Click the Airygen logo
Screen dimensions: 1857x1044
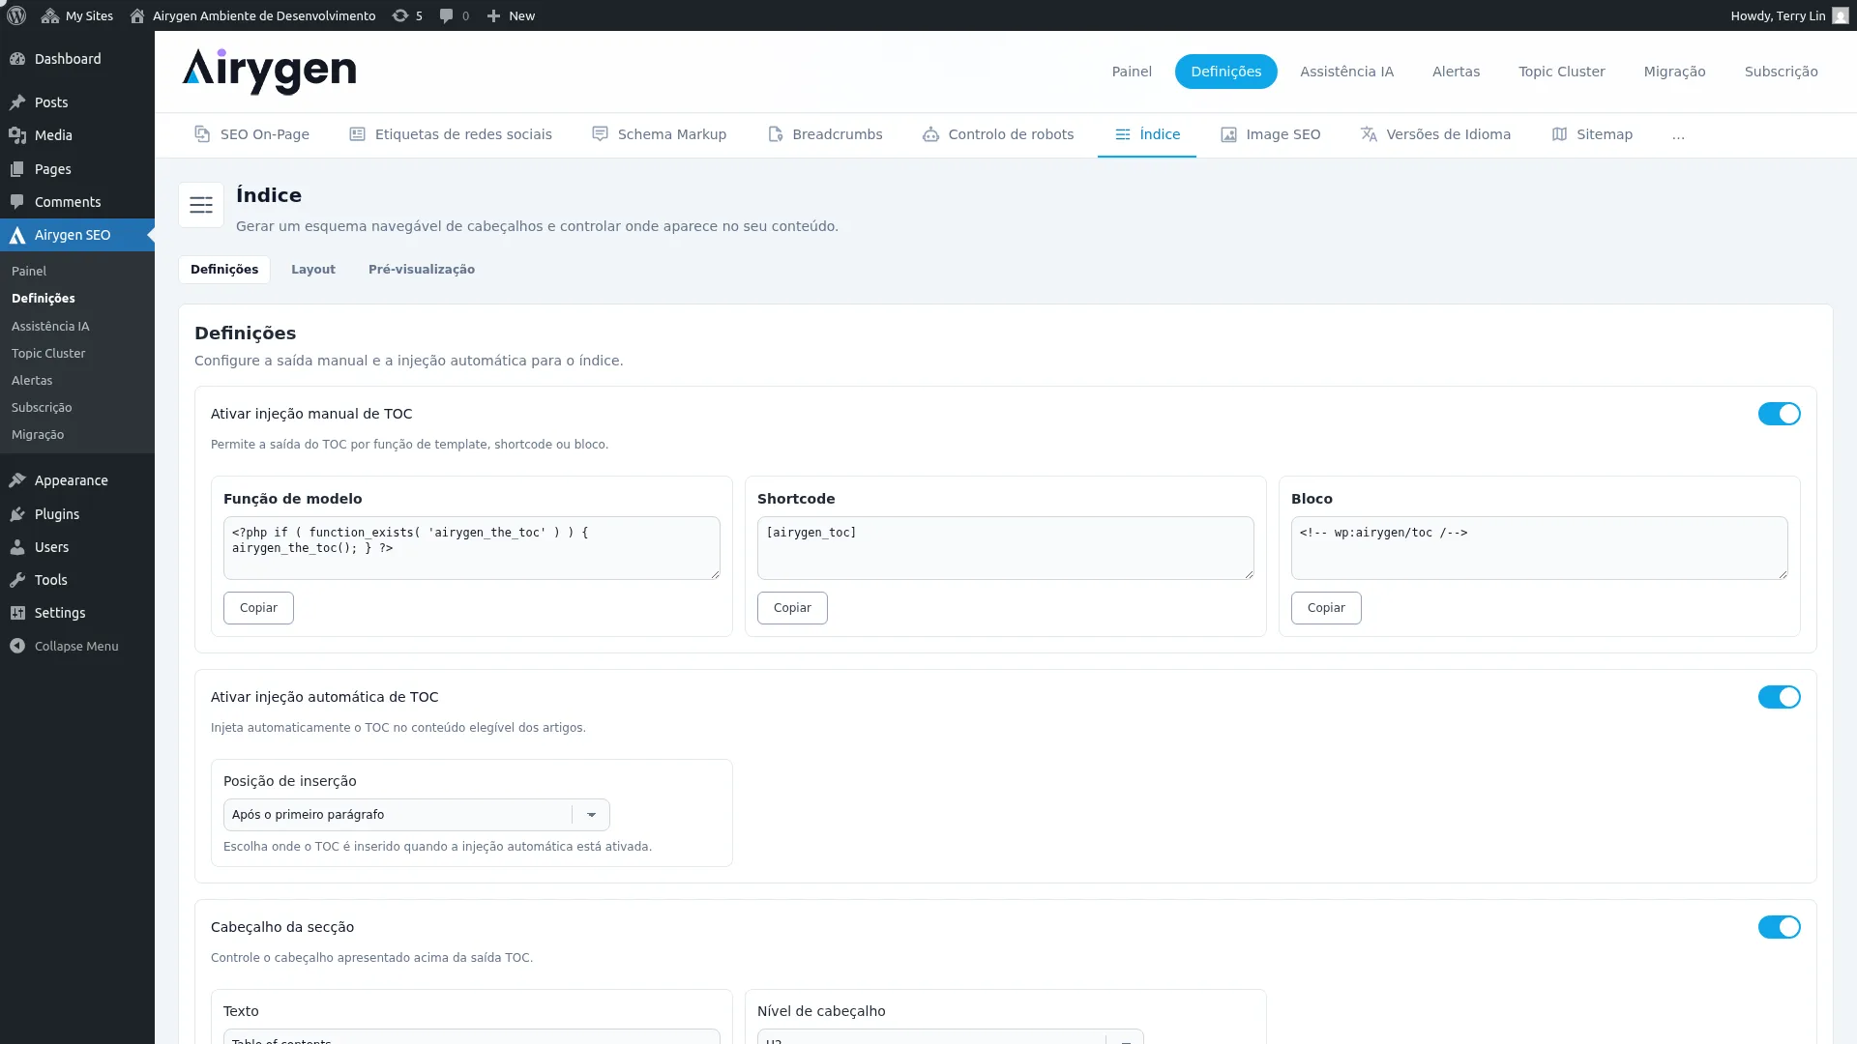pyautogui.click(x=270, y=72)
